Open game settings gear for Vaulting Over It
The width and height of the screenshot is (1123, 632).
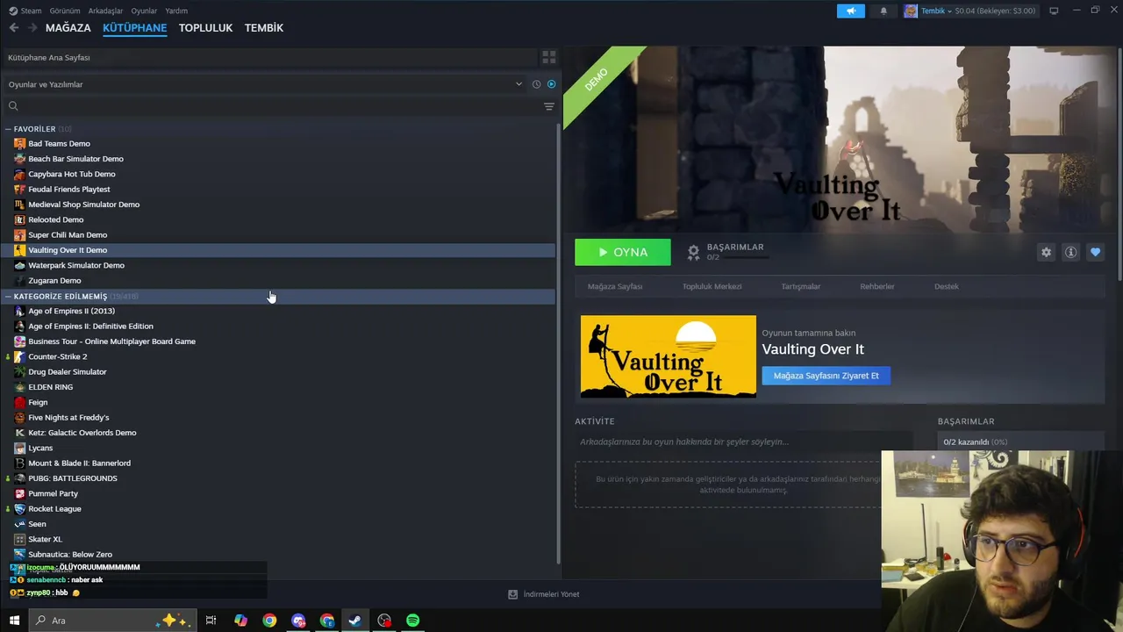1046,252
